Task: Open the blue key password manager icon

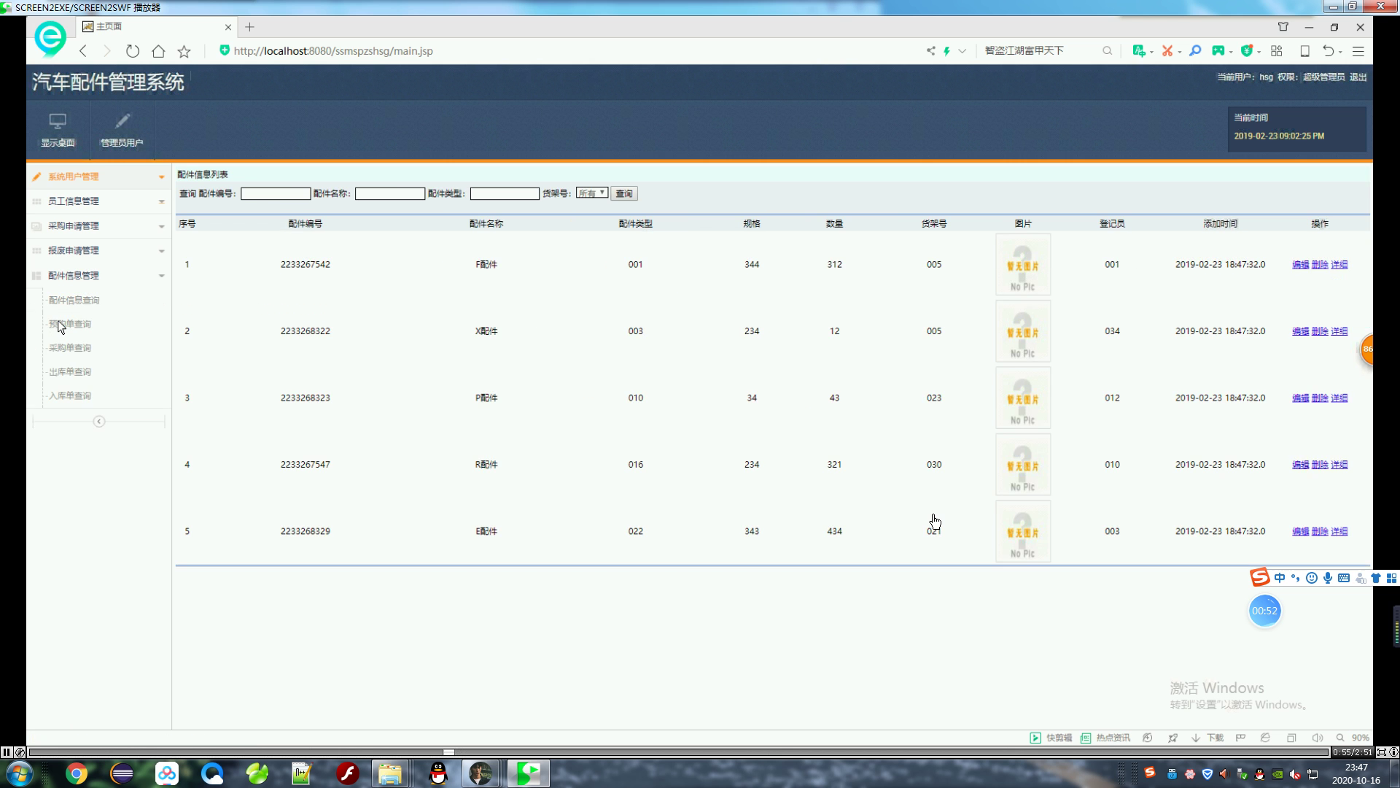Action: (x=1195, y=51)
